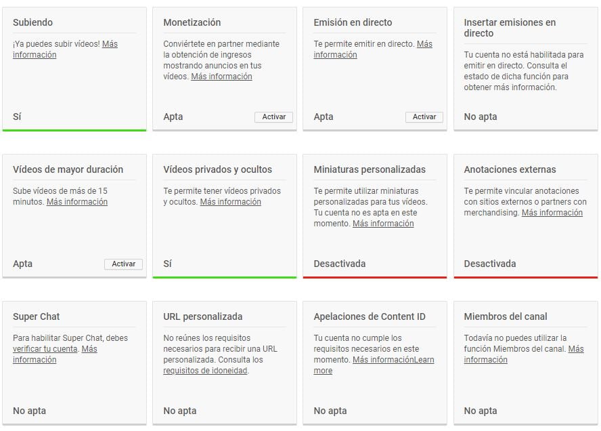Click the verificar tu cuenta link
The image size is (601, 431).
point(45,349)
